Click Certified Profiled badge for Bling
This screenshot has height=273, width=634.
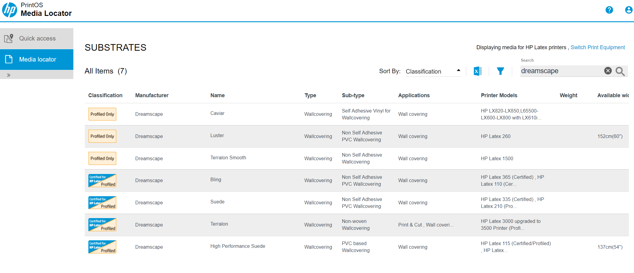(x=102, y=181)
